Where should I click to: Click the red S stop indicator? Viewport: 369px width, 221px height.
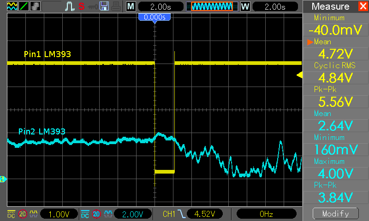point(82,6)
